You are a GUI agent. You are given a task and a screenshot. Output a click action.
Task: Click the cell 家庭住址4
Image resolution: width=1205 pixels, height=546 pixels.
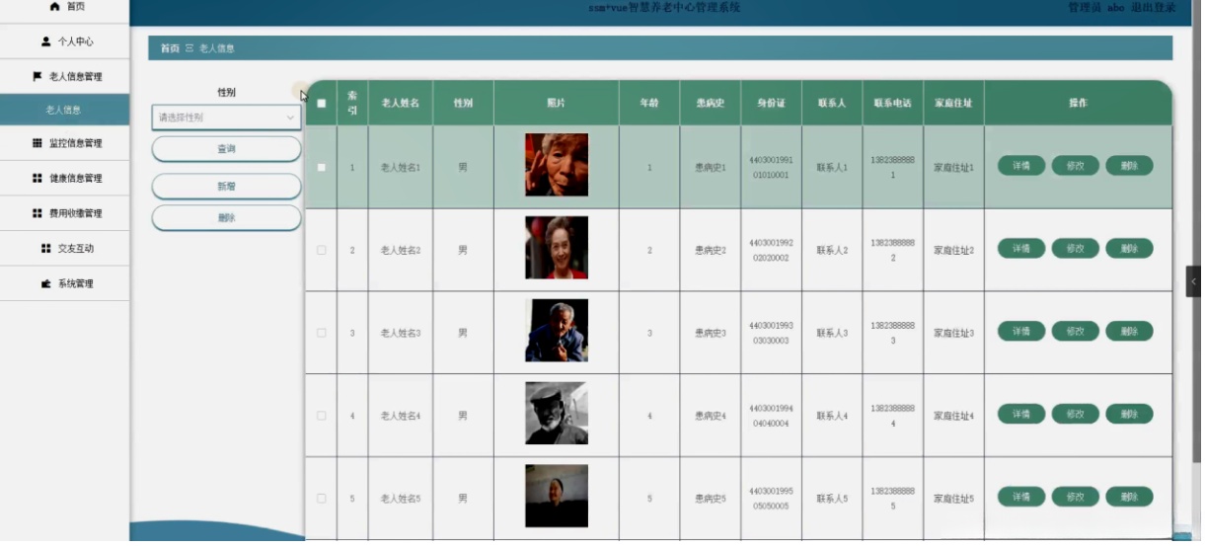[954, 417]
